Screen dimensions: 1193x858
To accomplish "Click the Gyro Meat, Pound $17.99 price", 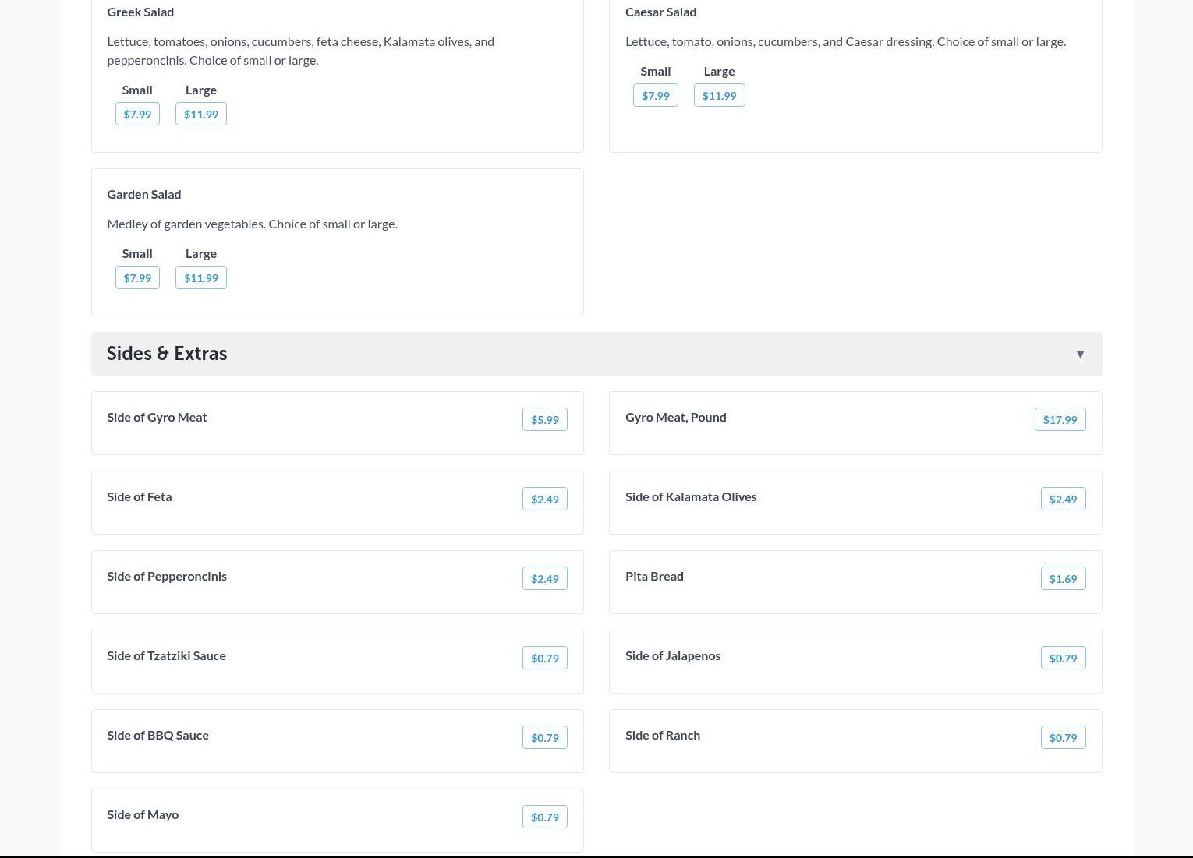I will [1060, 420].
